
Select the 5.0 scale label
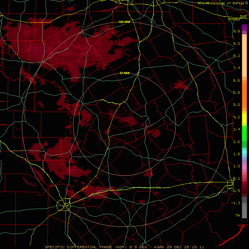[237, 105]
